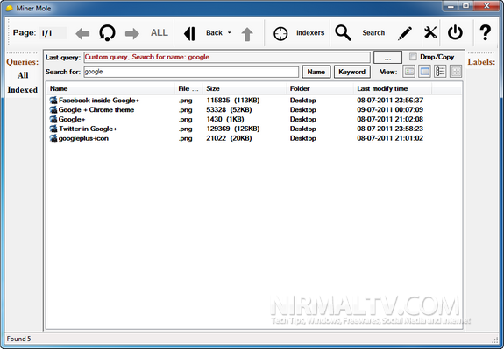Switch to the list view icon

[440, 71]
